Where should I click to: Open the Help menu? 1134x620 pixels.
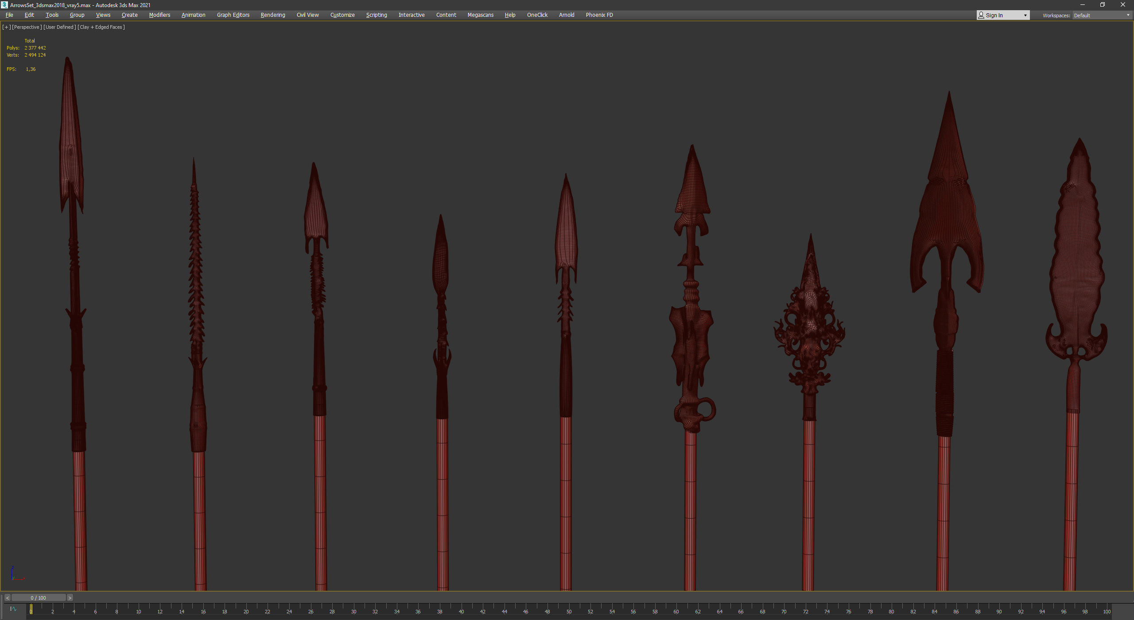510,15
